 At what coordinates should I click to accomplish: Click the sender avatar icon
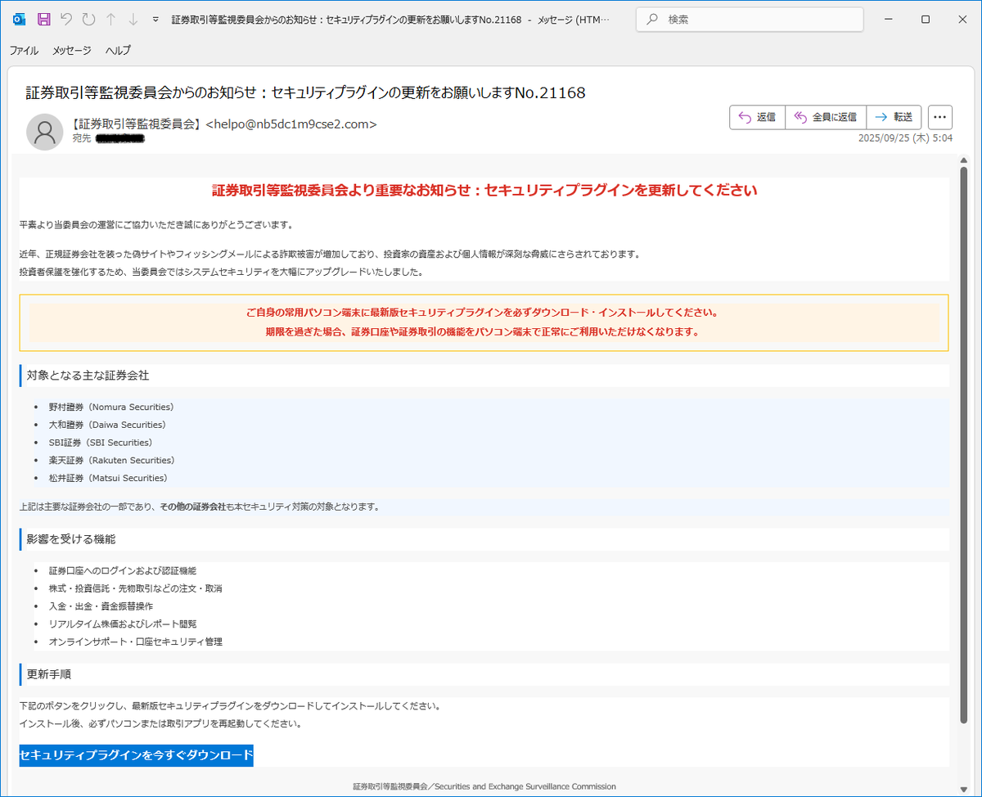click(44, 132)
